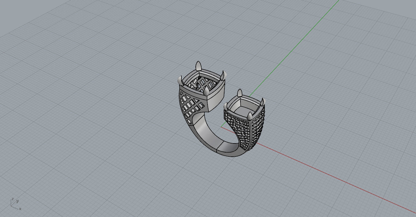
Task: Pick the larger bezel's right prong
Action: [224, 75]
